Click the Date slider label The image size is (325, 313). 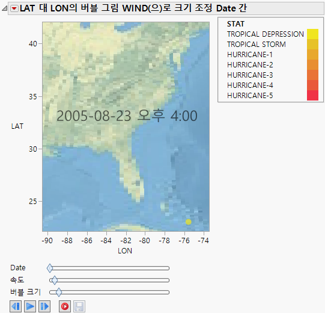[18, 268]
